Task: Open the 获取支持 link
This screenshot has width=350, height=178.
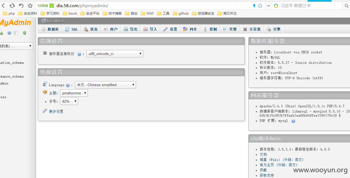Action: pos(267,175)
